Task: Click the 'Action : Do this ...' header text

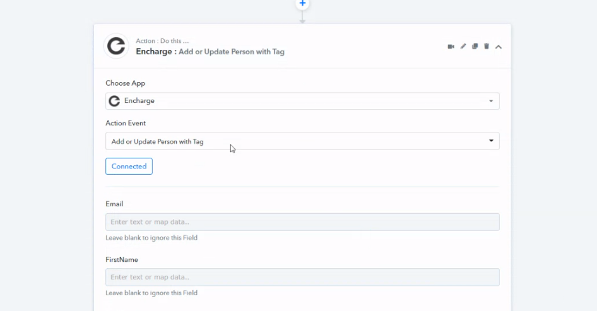Action: click(x=162, y=41)
